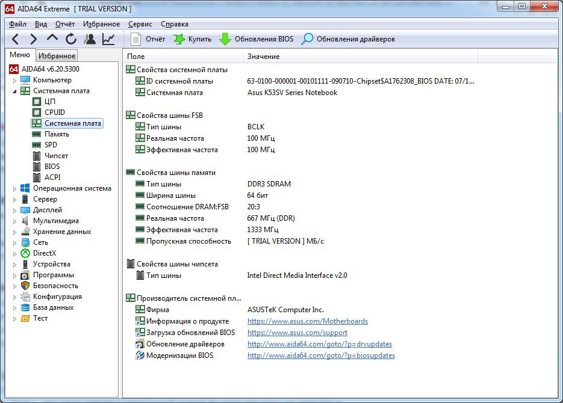Open the Справка menu
The image size is (563, 403).
(175, 24)
